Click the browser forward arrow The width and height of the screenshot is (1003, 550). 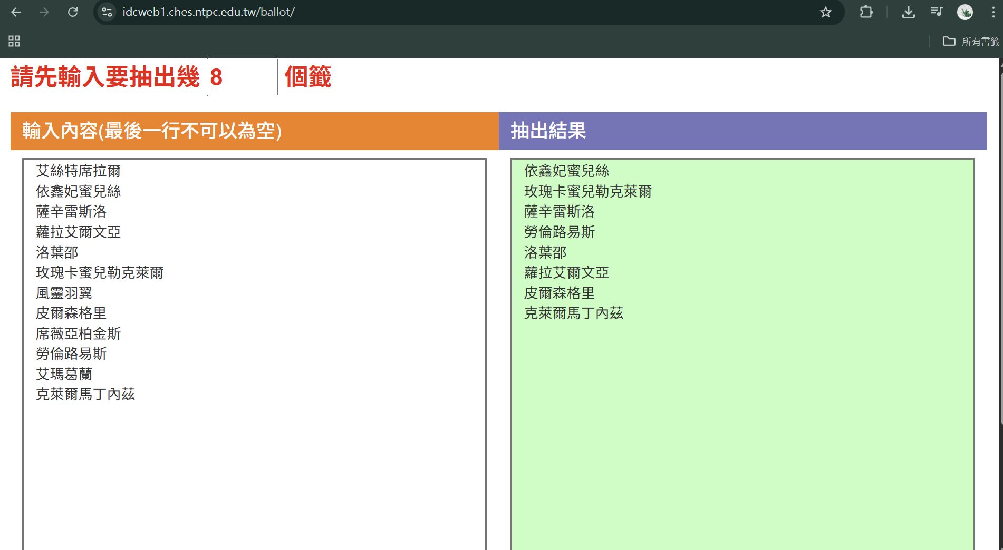coord(44,12)
